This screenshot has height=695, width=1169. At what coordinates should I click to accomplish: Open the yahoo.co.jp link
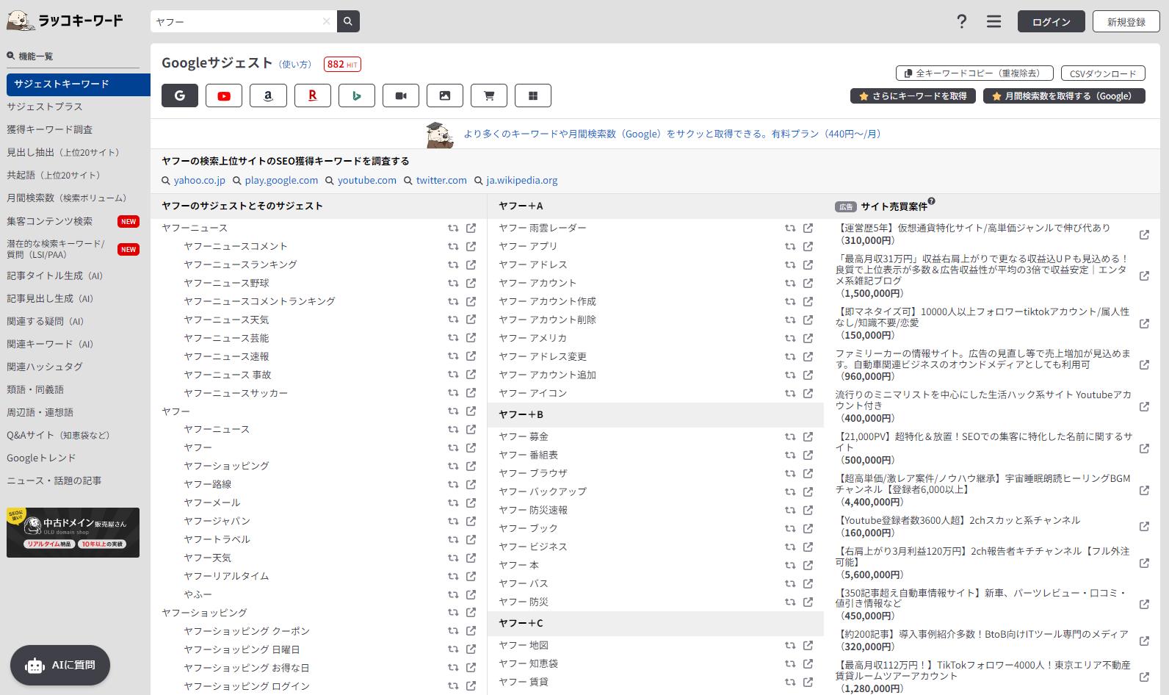(x=199, y=180)
